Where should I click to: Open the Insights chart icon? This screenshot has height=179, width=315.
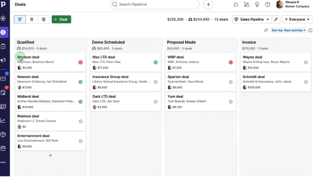3,120
